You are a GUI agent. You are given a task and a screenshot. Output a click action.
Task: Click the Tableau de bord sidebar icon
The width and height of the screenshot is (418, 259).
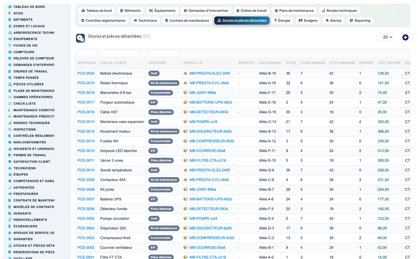[10, 7]
